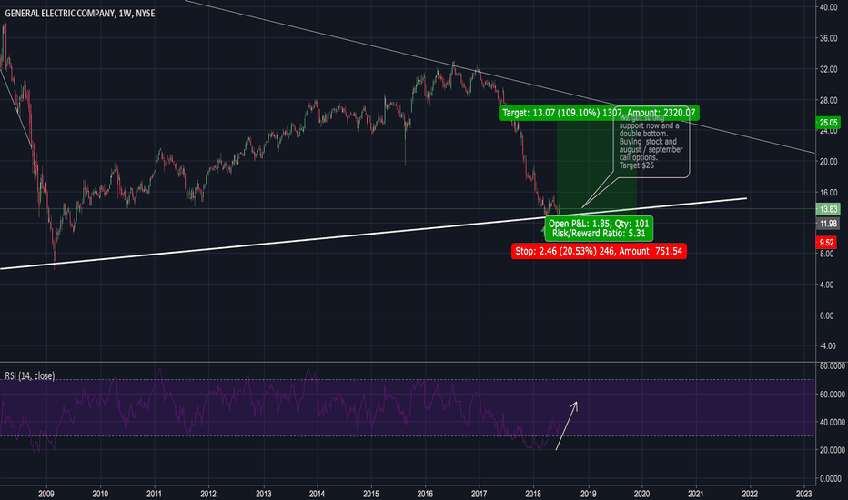Click the 2015 label on time axis
The height and width of the screenshot is (500, 848).
(371, 494)
